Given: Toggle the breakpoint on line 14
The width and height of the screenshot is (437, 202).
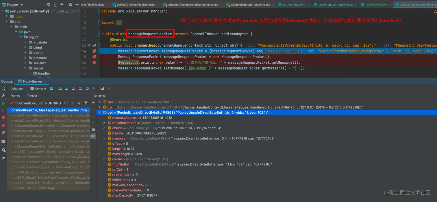Looking at the screenshot, I should [94, 51].
